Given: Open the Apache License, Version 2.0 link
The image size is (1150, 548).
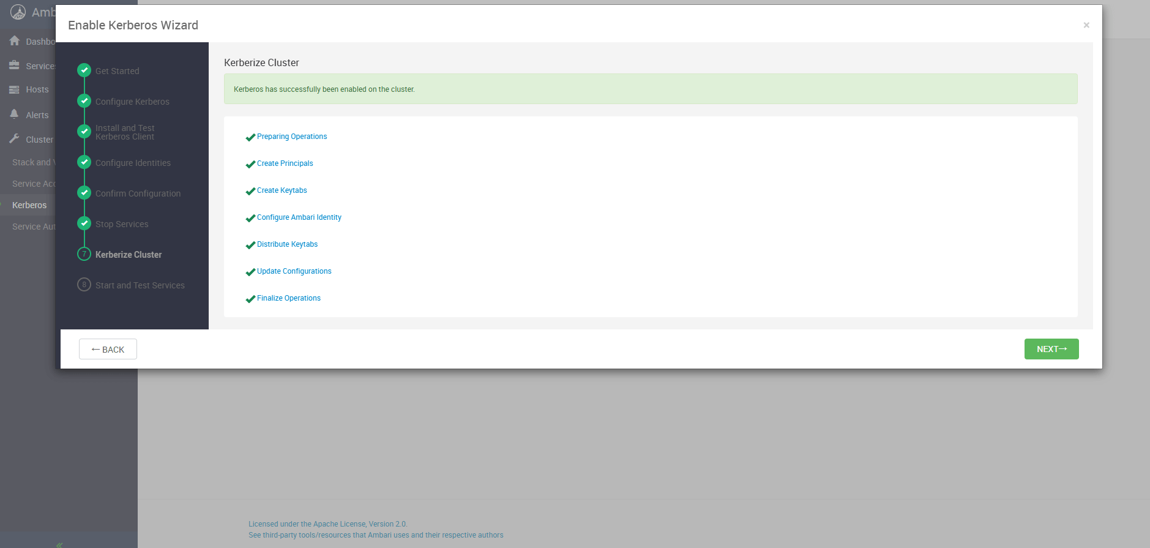Looking at the screenshot, I should [328, 524].
